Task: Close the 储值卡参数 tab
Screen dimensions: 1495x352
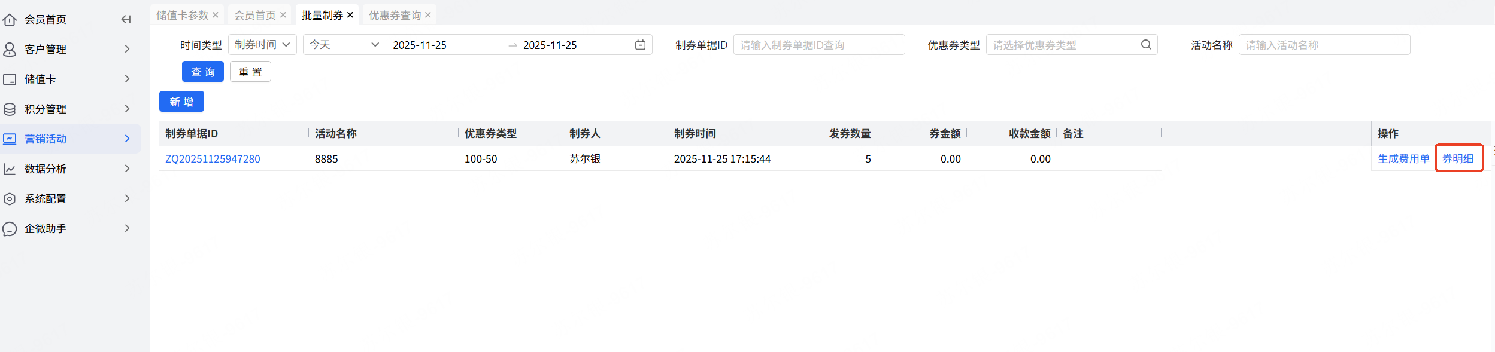Action: click(x=216, y=15)
